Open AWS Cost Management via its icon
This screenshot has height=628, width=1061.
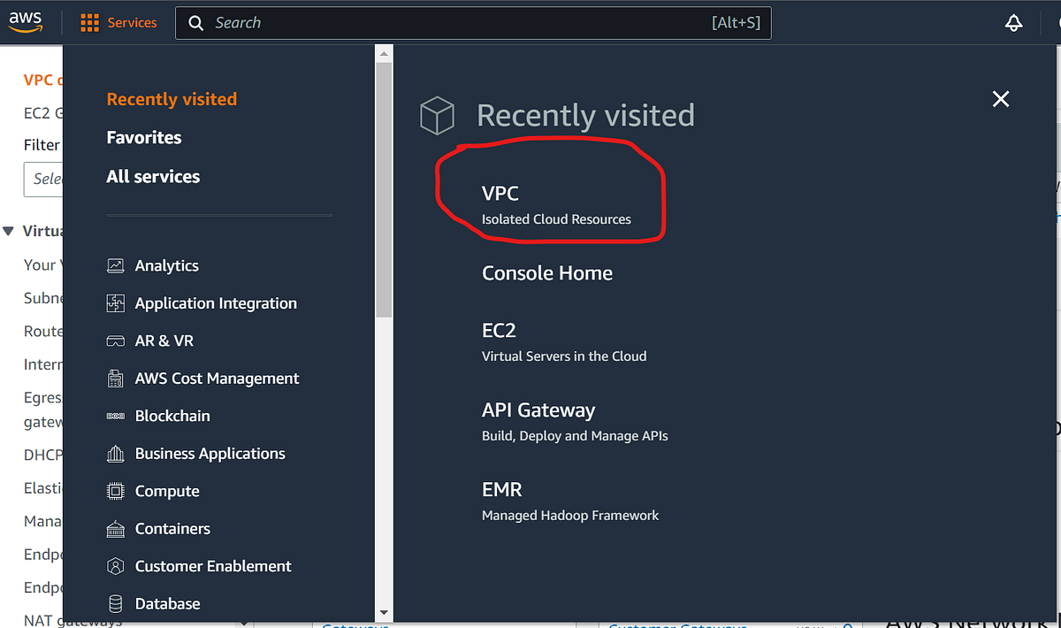115,378
